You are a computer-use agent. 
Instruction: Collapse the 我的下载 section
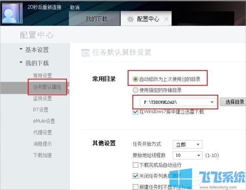click(21, 63)
